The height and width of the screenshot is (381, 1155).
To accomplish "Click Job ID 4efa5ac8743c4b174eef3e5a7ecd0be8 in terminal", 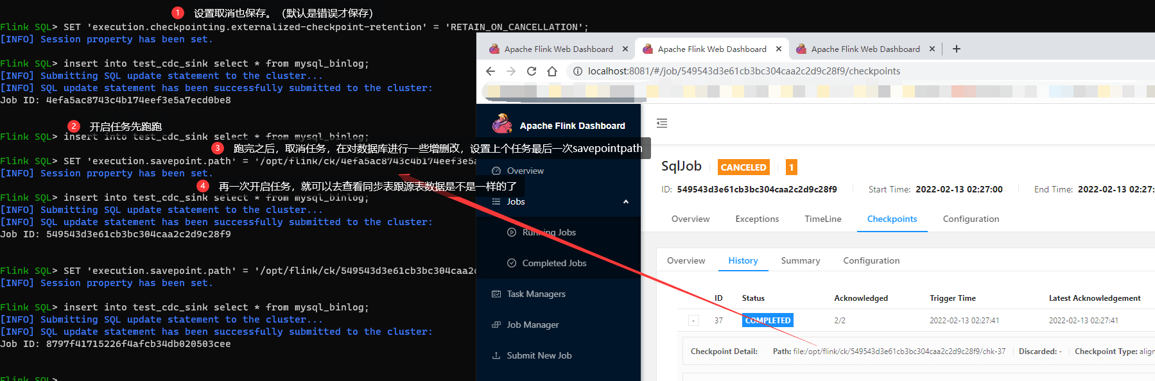I will pos(138,100).
